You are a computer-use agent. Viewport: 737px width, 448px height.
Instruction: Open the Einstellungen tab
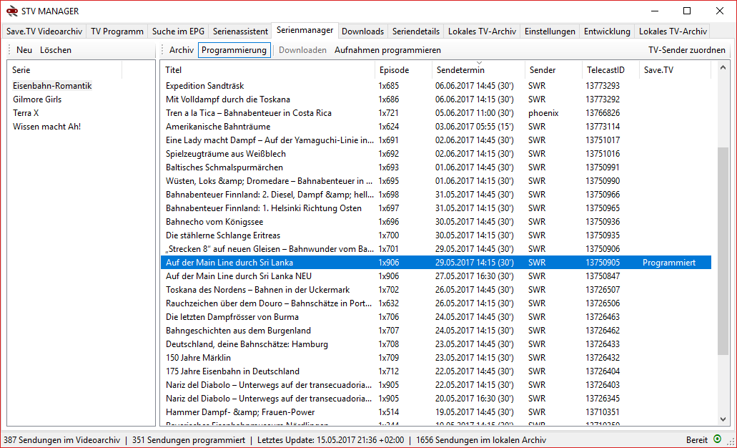pyautogui.click(x=549, y=31)
